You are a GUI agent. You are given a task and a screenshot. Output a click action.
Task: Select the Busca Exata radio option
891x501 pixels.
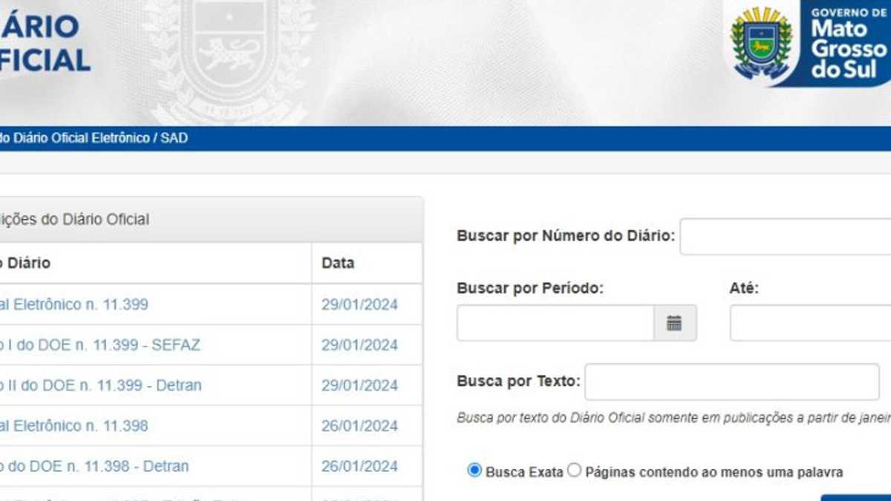click(474, 471)
